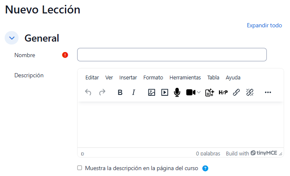290x176 pixels.
Task: Reveal more toolbar options with ellipsis
Action: click(268, 92)
